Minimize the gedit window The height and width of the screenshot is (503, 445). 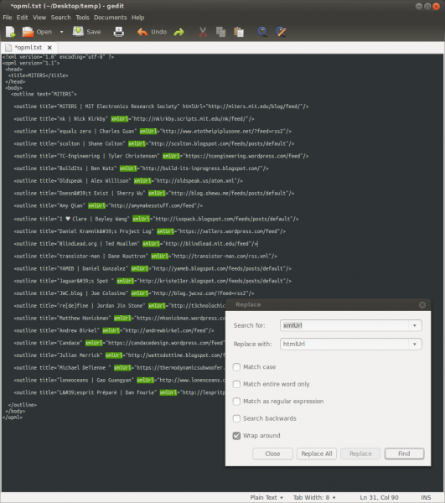419,6
